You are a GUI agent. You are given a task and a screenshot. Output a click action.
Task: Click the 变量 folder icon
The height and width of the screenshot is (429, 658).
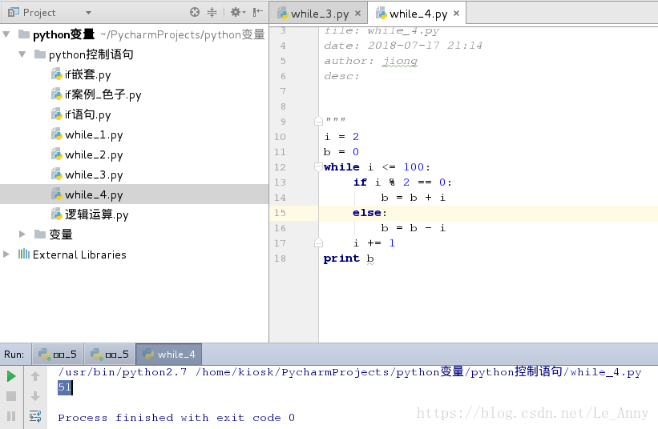click(40, 234)
